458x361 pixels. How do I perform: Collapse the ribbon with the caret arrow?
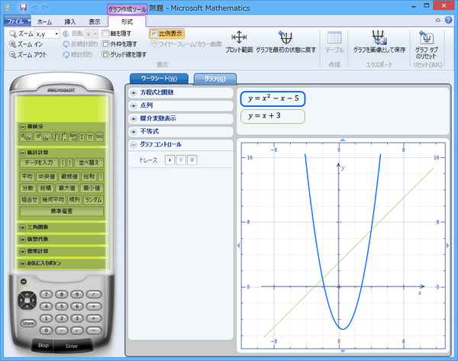coord(438,20)
